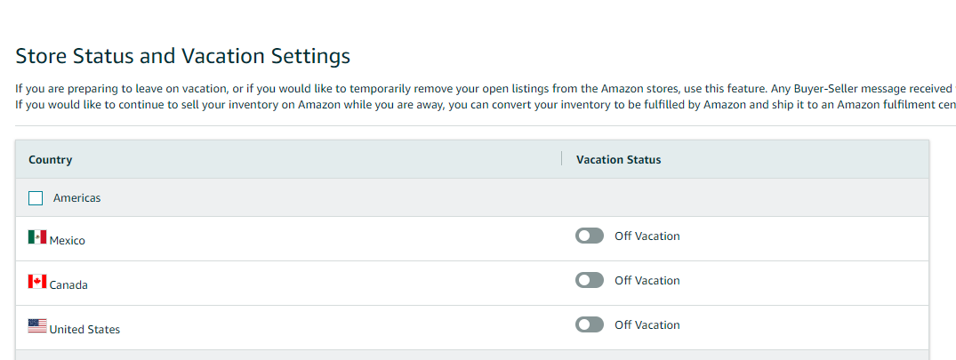Click Off Vacation label in Canada row
Image resolution: width=956 pixels, height=360 pixels.
647,280
